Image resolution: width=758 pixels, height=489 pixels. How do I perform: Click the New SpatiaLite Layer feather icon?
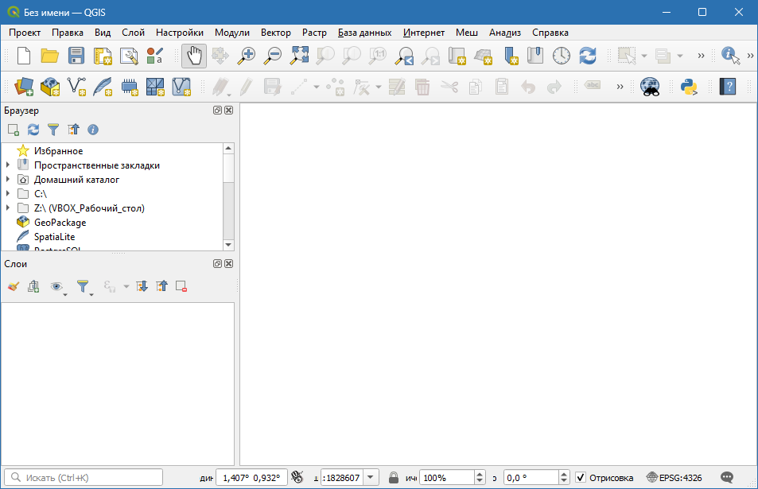click(103, 87)
